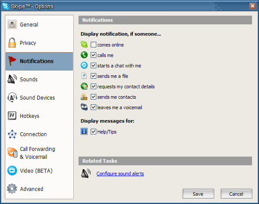Switch to the Privacy section

tap(39, 43)
